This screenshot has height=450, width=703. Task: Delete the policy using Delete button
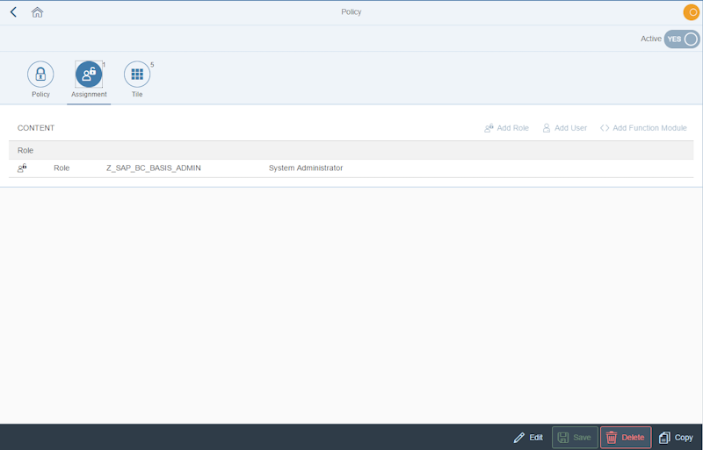[626, 438]
